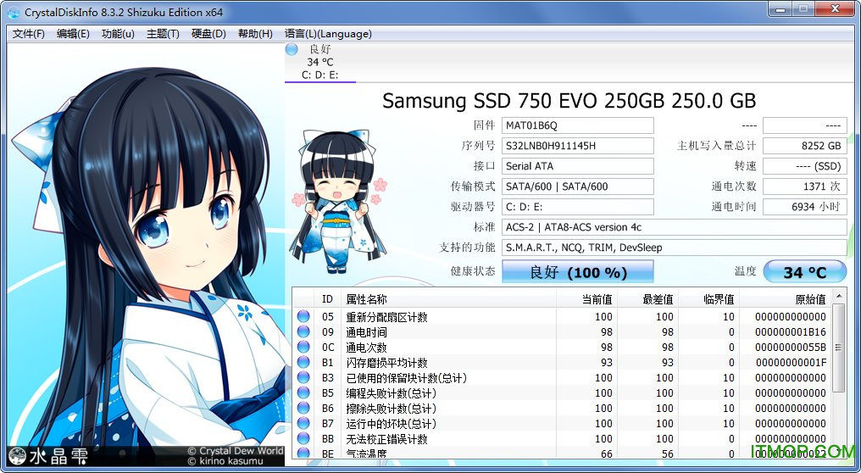
Task: Click the scroll up arrow of attribute list
Action: tap(838, 297)
